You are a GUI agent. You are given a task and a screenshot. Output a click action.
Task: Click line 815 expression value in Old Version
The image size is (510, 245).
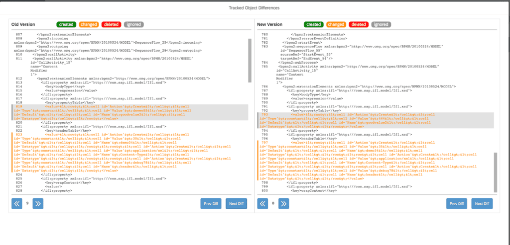71,90
